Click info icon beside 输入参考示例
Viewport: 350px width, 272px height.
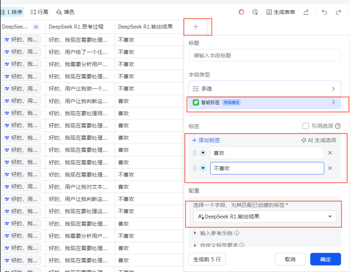pyautogui.click(x=237, y=233)
